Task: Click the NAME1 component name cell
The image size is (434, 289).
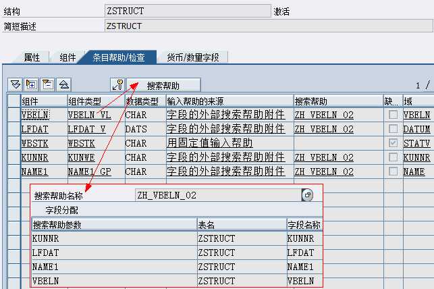Action: tap(34, 172)
